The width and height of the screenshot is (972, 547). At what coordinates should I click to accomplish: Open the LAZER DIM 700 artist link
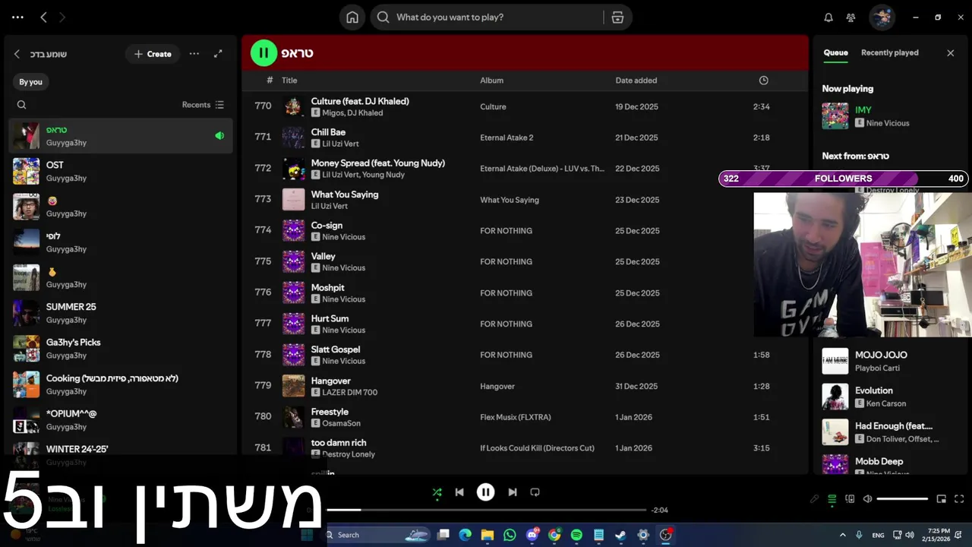tap(349, 392)
